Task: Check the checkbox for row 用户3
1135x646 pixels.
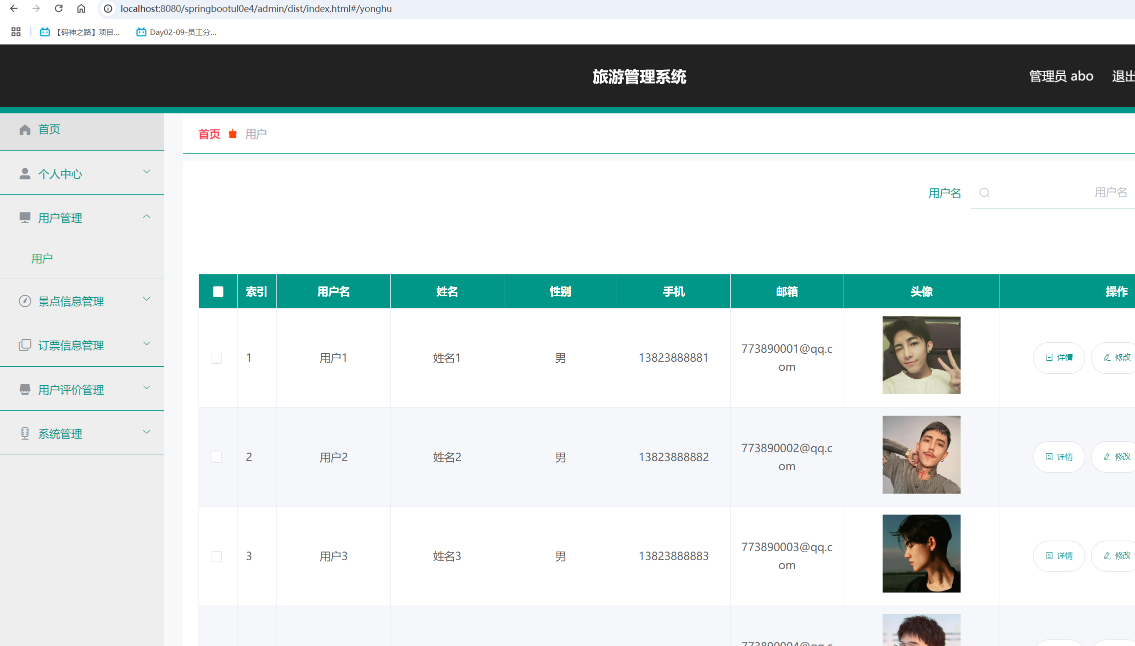Action: 216,556
